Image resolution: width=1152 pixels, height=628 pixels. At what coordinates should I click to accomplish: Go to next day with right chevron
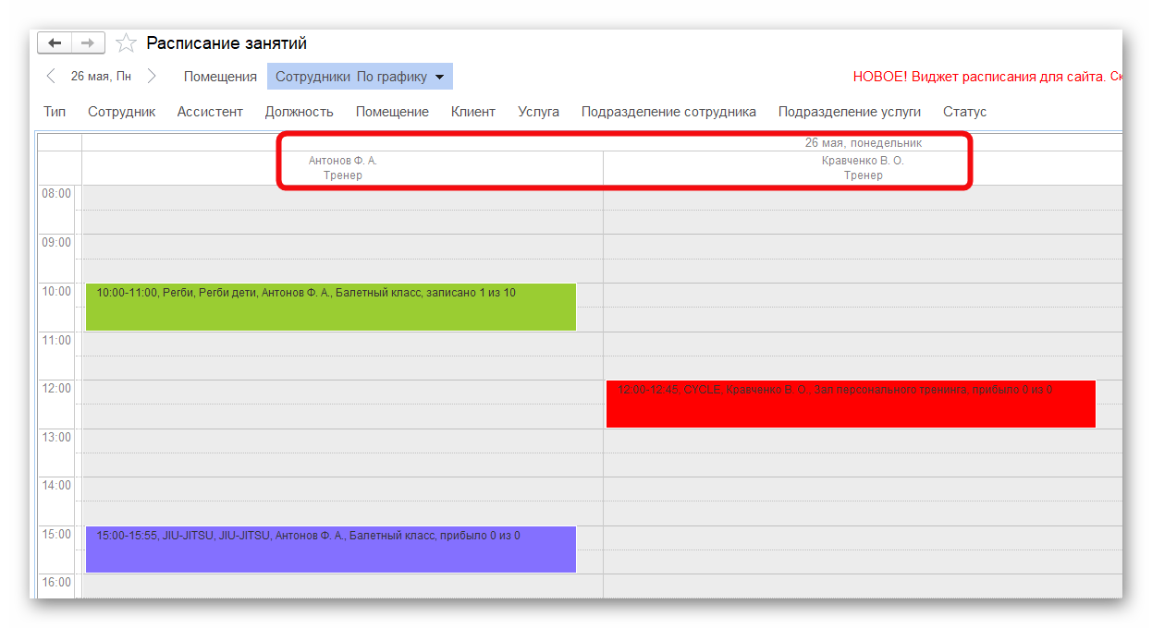tap(152, 77)
